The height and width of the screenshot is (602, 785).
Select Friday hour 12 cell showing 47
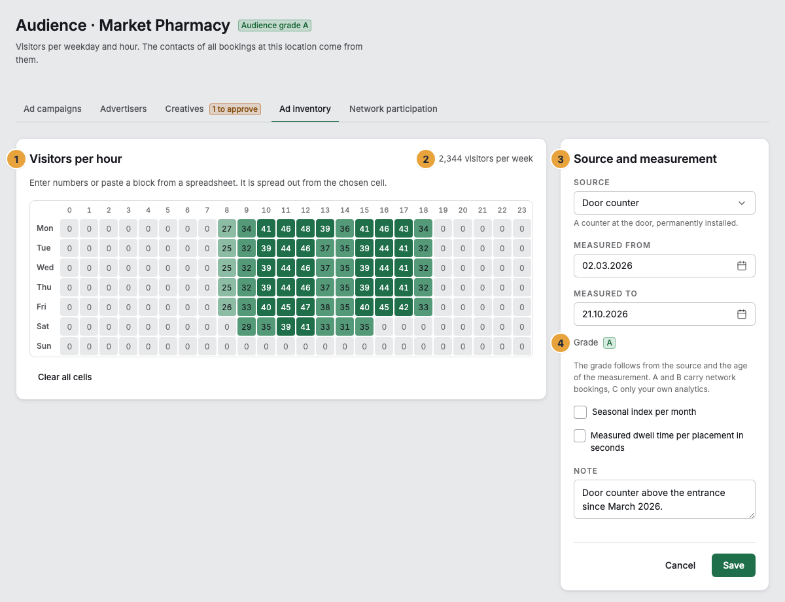pos(305,308)
